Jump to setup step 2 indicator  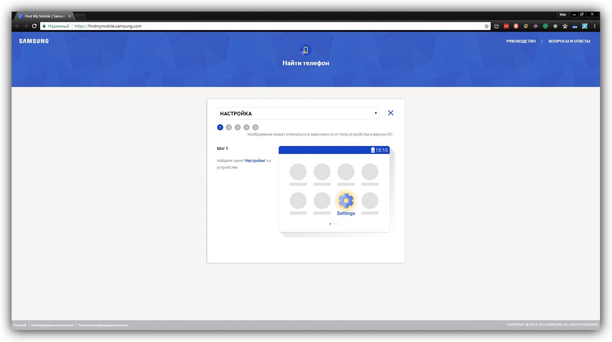[229, 127]
